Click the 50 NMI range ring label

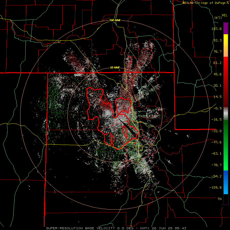pos(115,68)
